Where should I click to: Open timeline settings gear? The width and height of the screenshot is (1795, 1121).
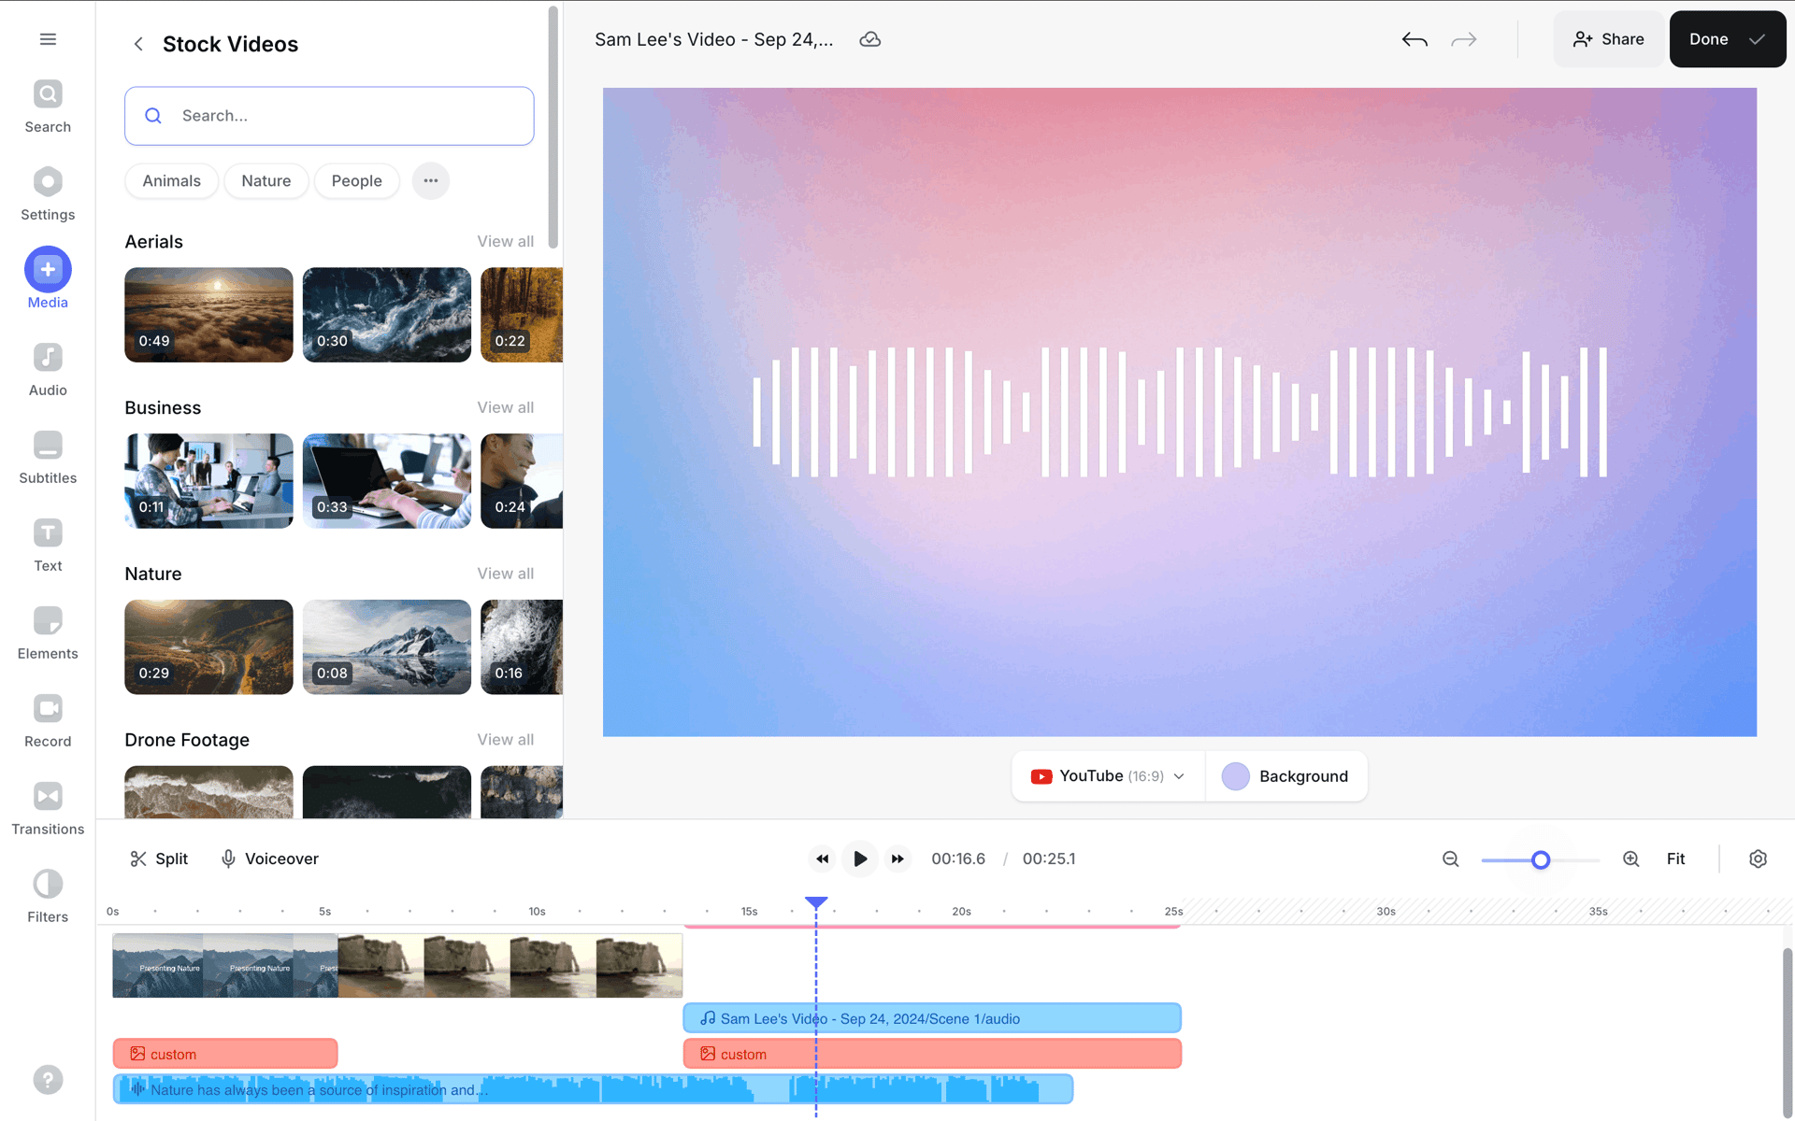coord(1758,858)
